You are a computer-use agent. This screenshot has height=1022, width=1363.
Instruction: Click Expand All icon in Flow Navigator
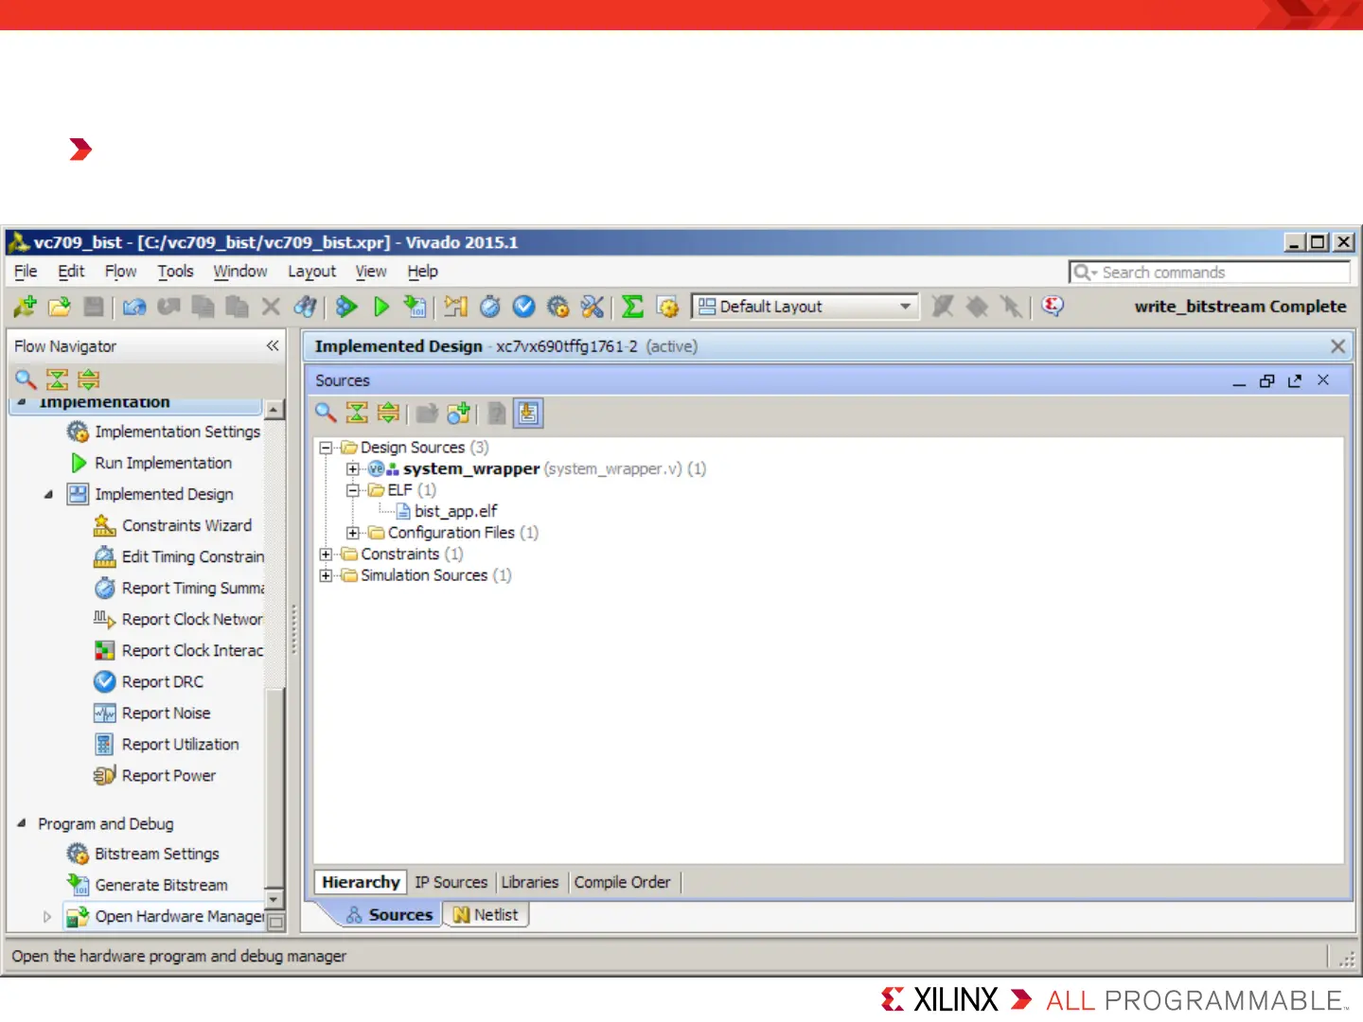click(x=88, y=379)
